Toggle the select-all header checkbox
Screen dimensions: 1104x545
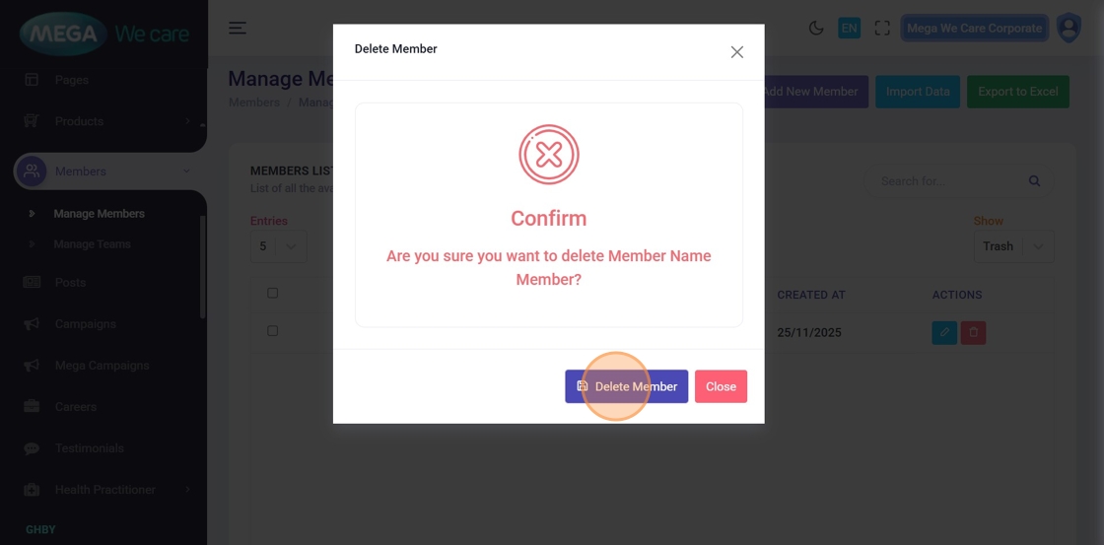273,293
